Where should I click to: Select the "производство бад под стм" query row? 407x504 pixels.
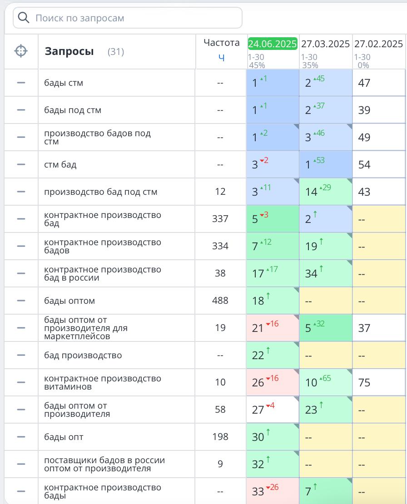point(100,192)
